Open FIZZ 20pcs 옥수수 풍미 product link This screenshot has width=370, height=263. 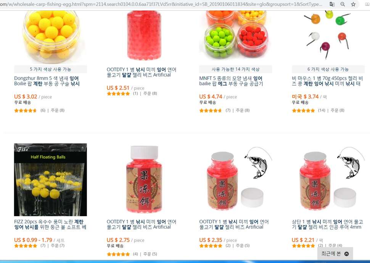(x=50, y=225)
